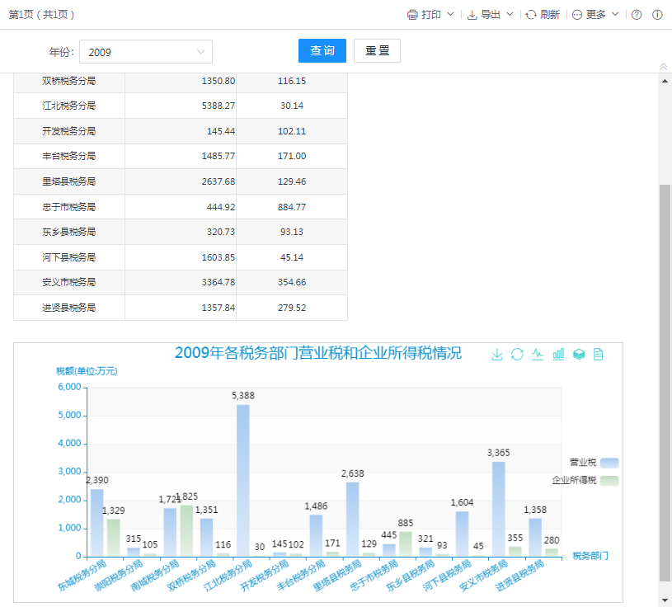The width and height of the screenshot is (672, 607).
Task: Expand the 打印 print menu
Action: [x=430, y=15]
